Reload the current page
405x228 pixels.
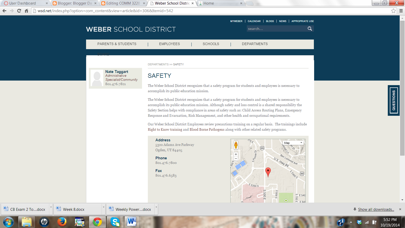click(x=19, y=11)
